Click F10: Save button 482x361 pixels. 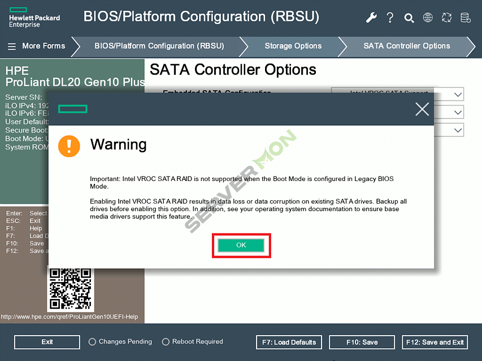(x=362, y=342)
